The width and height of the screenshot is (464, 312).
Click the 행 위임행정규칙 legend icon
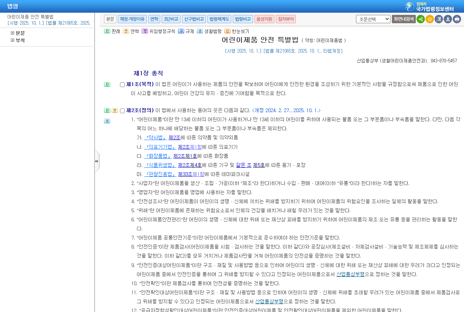pos(145,31)
